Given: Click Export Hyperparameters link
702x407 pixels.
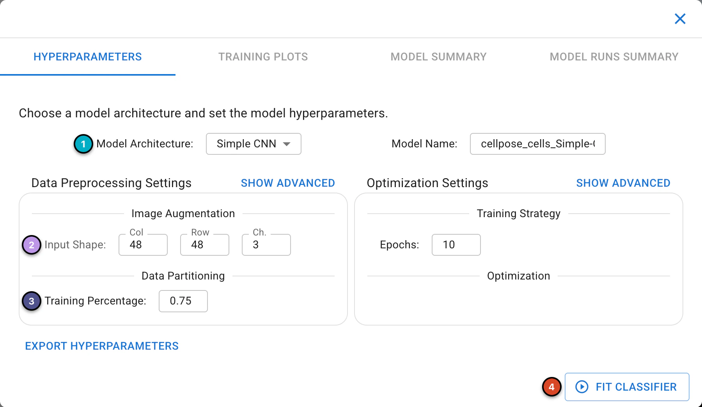Looking at the screenshot, I should [x=102, y=346].
